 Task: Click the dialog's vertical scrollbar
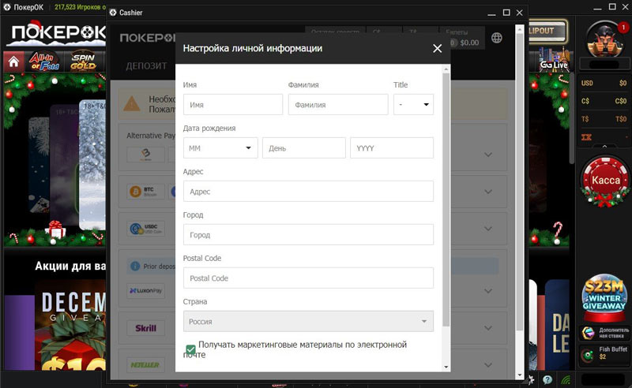446,197
